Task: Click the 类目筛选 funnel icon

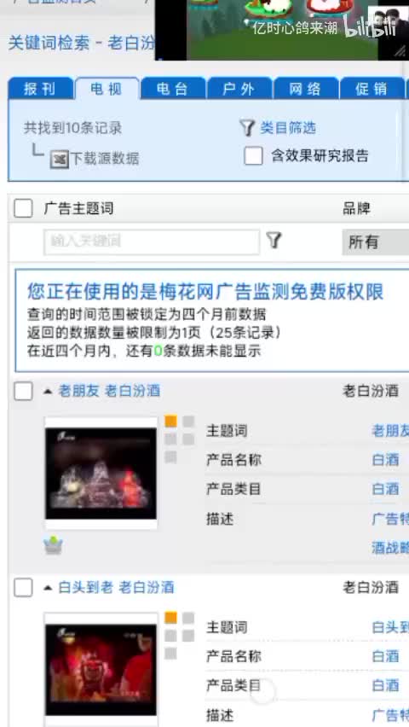Action: pos(248,127)
